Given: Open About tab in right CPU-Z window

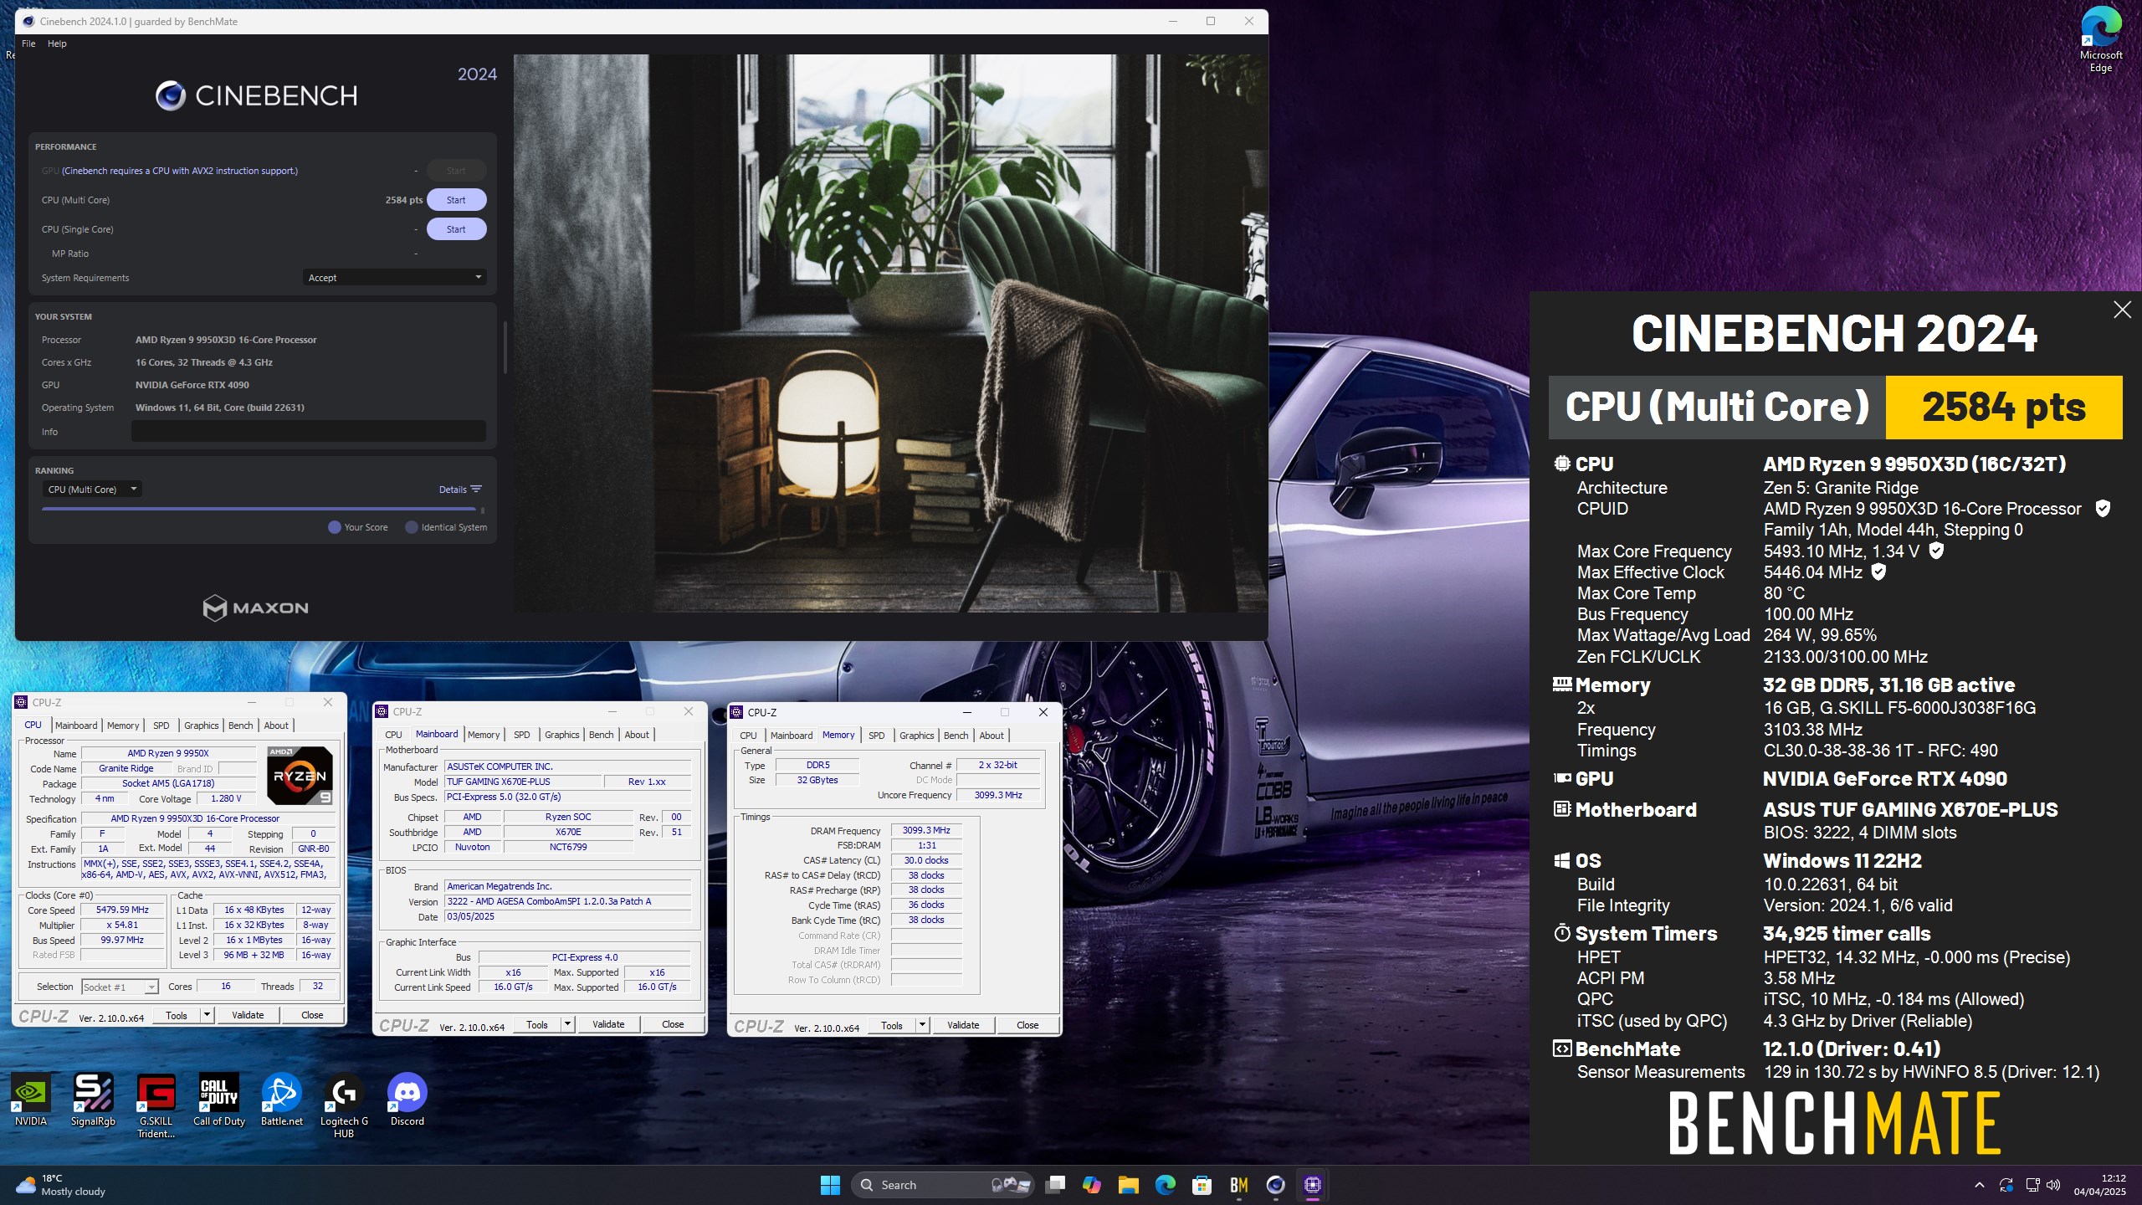Looking at the screenshot, I should pyautogui.click(x=992, y=736).
